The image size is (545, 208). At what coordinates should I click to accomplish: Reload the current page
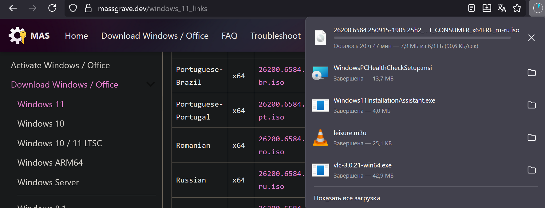[52, 8]
